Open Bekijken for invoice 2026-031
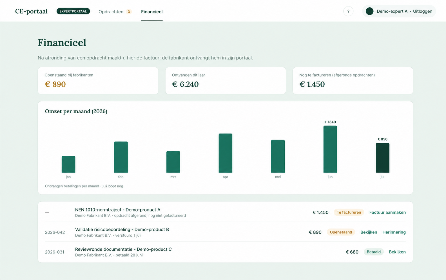The height and width of the screenshot is (280, 446). [397, 252]
